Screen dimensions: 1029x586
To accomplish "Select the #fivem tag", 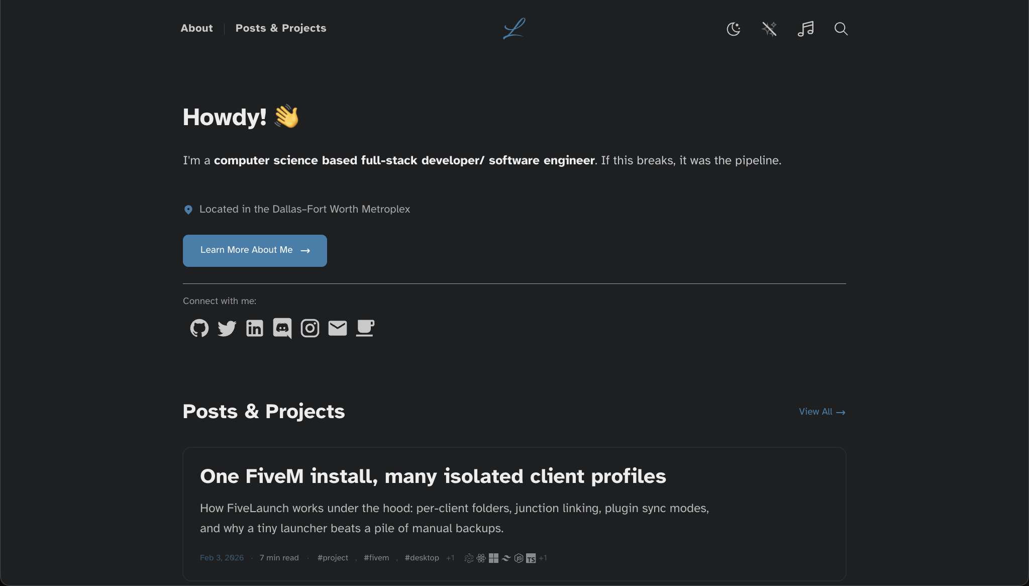I will [x=376, y=558].
